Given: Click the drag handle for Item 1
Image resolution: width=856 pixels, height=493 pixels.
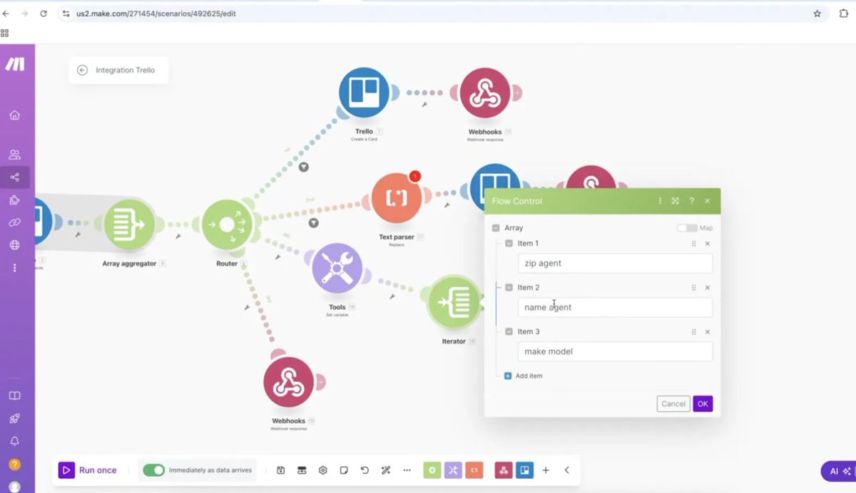Looking at the screenshot, I should coord(693,244).
